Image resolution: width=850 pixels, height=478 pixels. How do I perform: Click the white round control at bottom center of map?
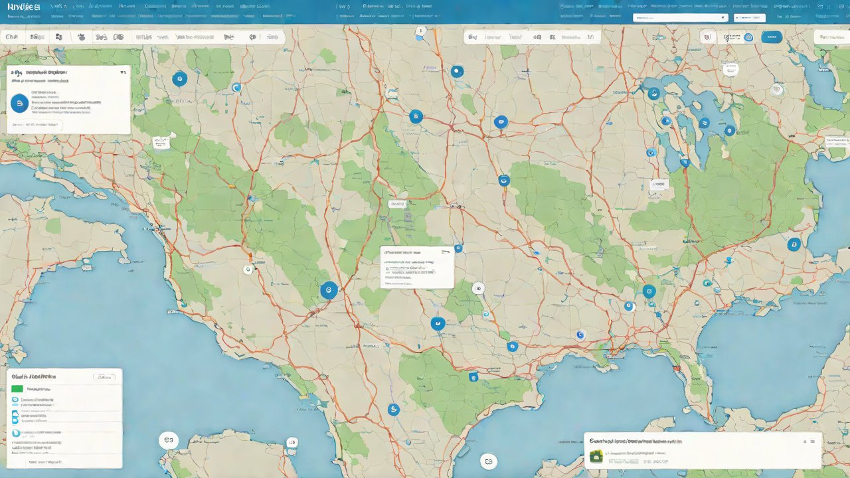(489, 461)
